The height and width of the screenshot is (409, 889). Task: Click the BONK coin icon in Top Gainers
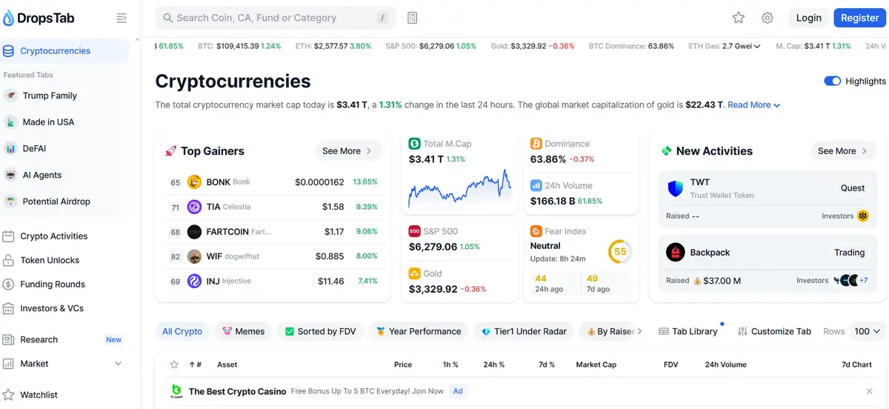[194, 182]
